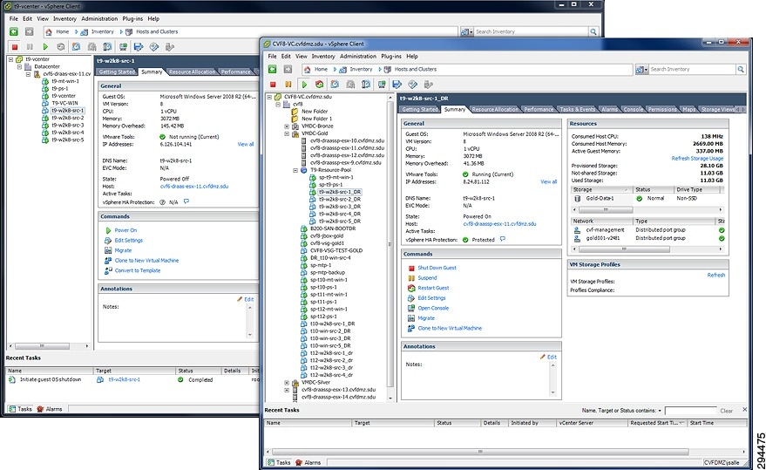Image resolution: width=766 pixels, height=470 pixels.
Task: Click the Recent Tasks filter text field
Action: coord(690,411)
